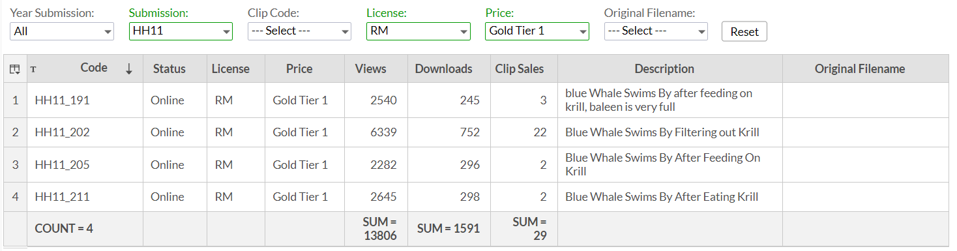Click the description 'Blue Whale Swims By After Eating Krill'
Viewport: 957px width, 251px height.
point(662,197)
